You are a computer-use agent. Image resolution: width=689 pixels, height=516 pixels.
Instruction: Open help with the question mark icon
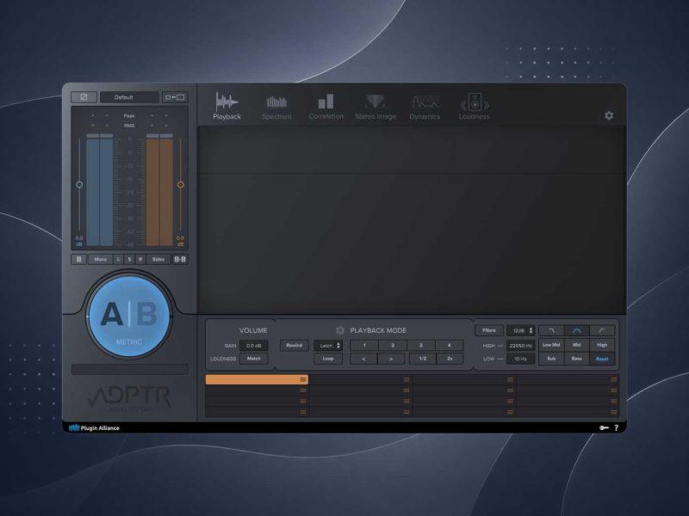(616, 427)
